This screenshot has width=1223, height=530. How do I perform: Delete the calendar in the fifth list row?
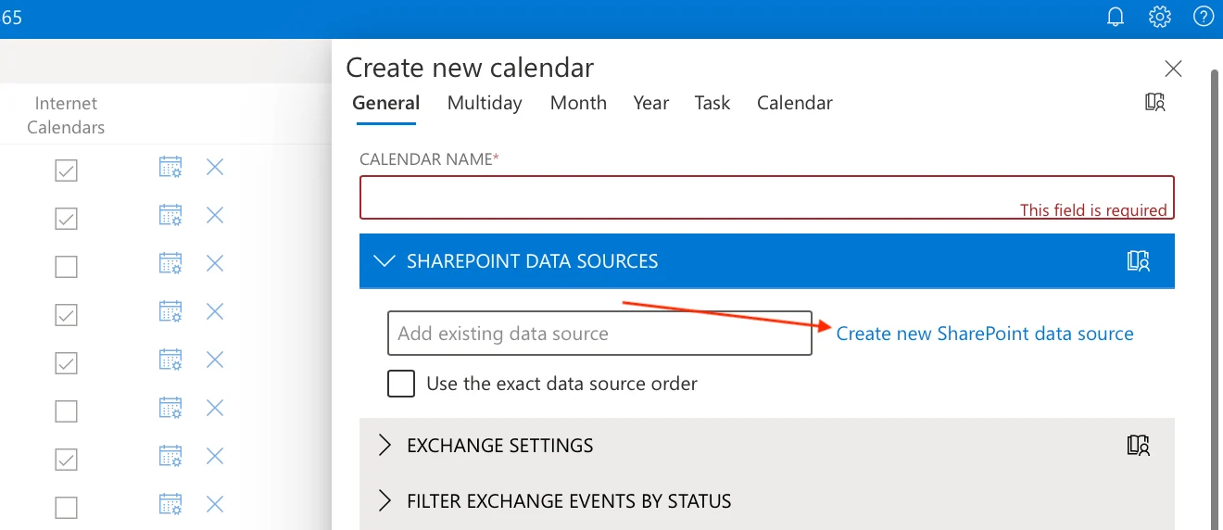(x=215, y=360)
